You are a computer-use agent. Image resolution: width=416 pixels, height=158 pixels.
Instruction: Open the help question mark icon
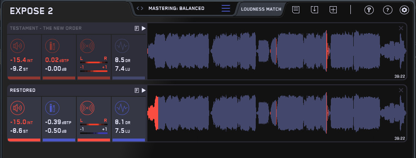coord(388,10)
